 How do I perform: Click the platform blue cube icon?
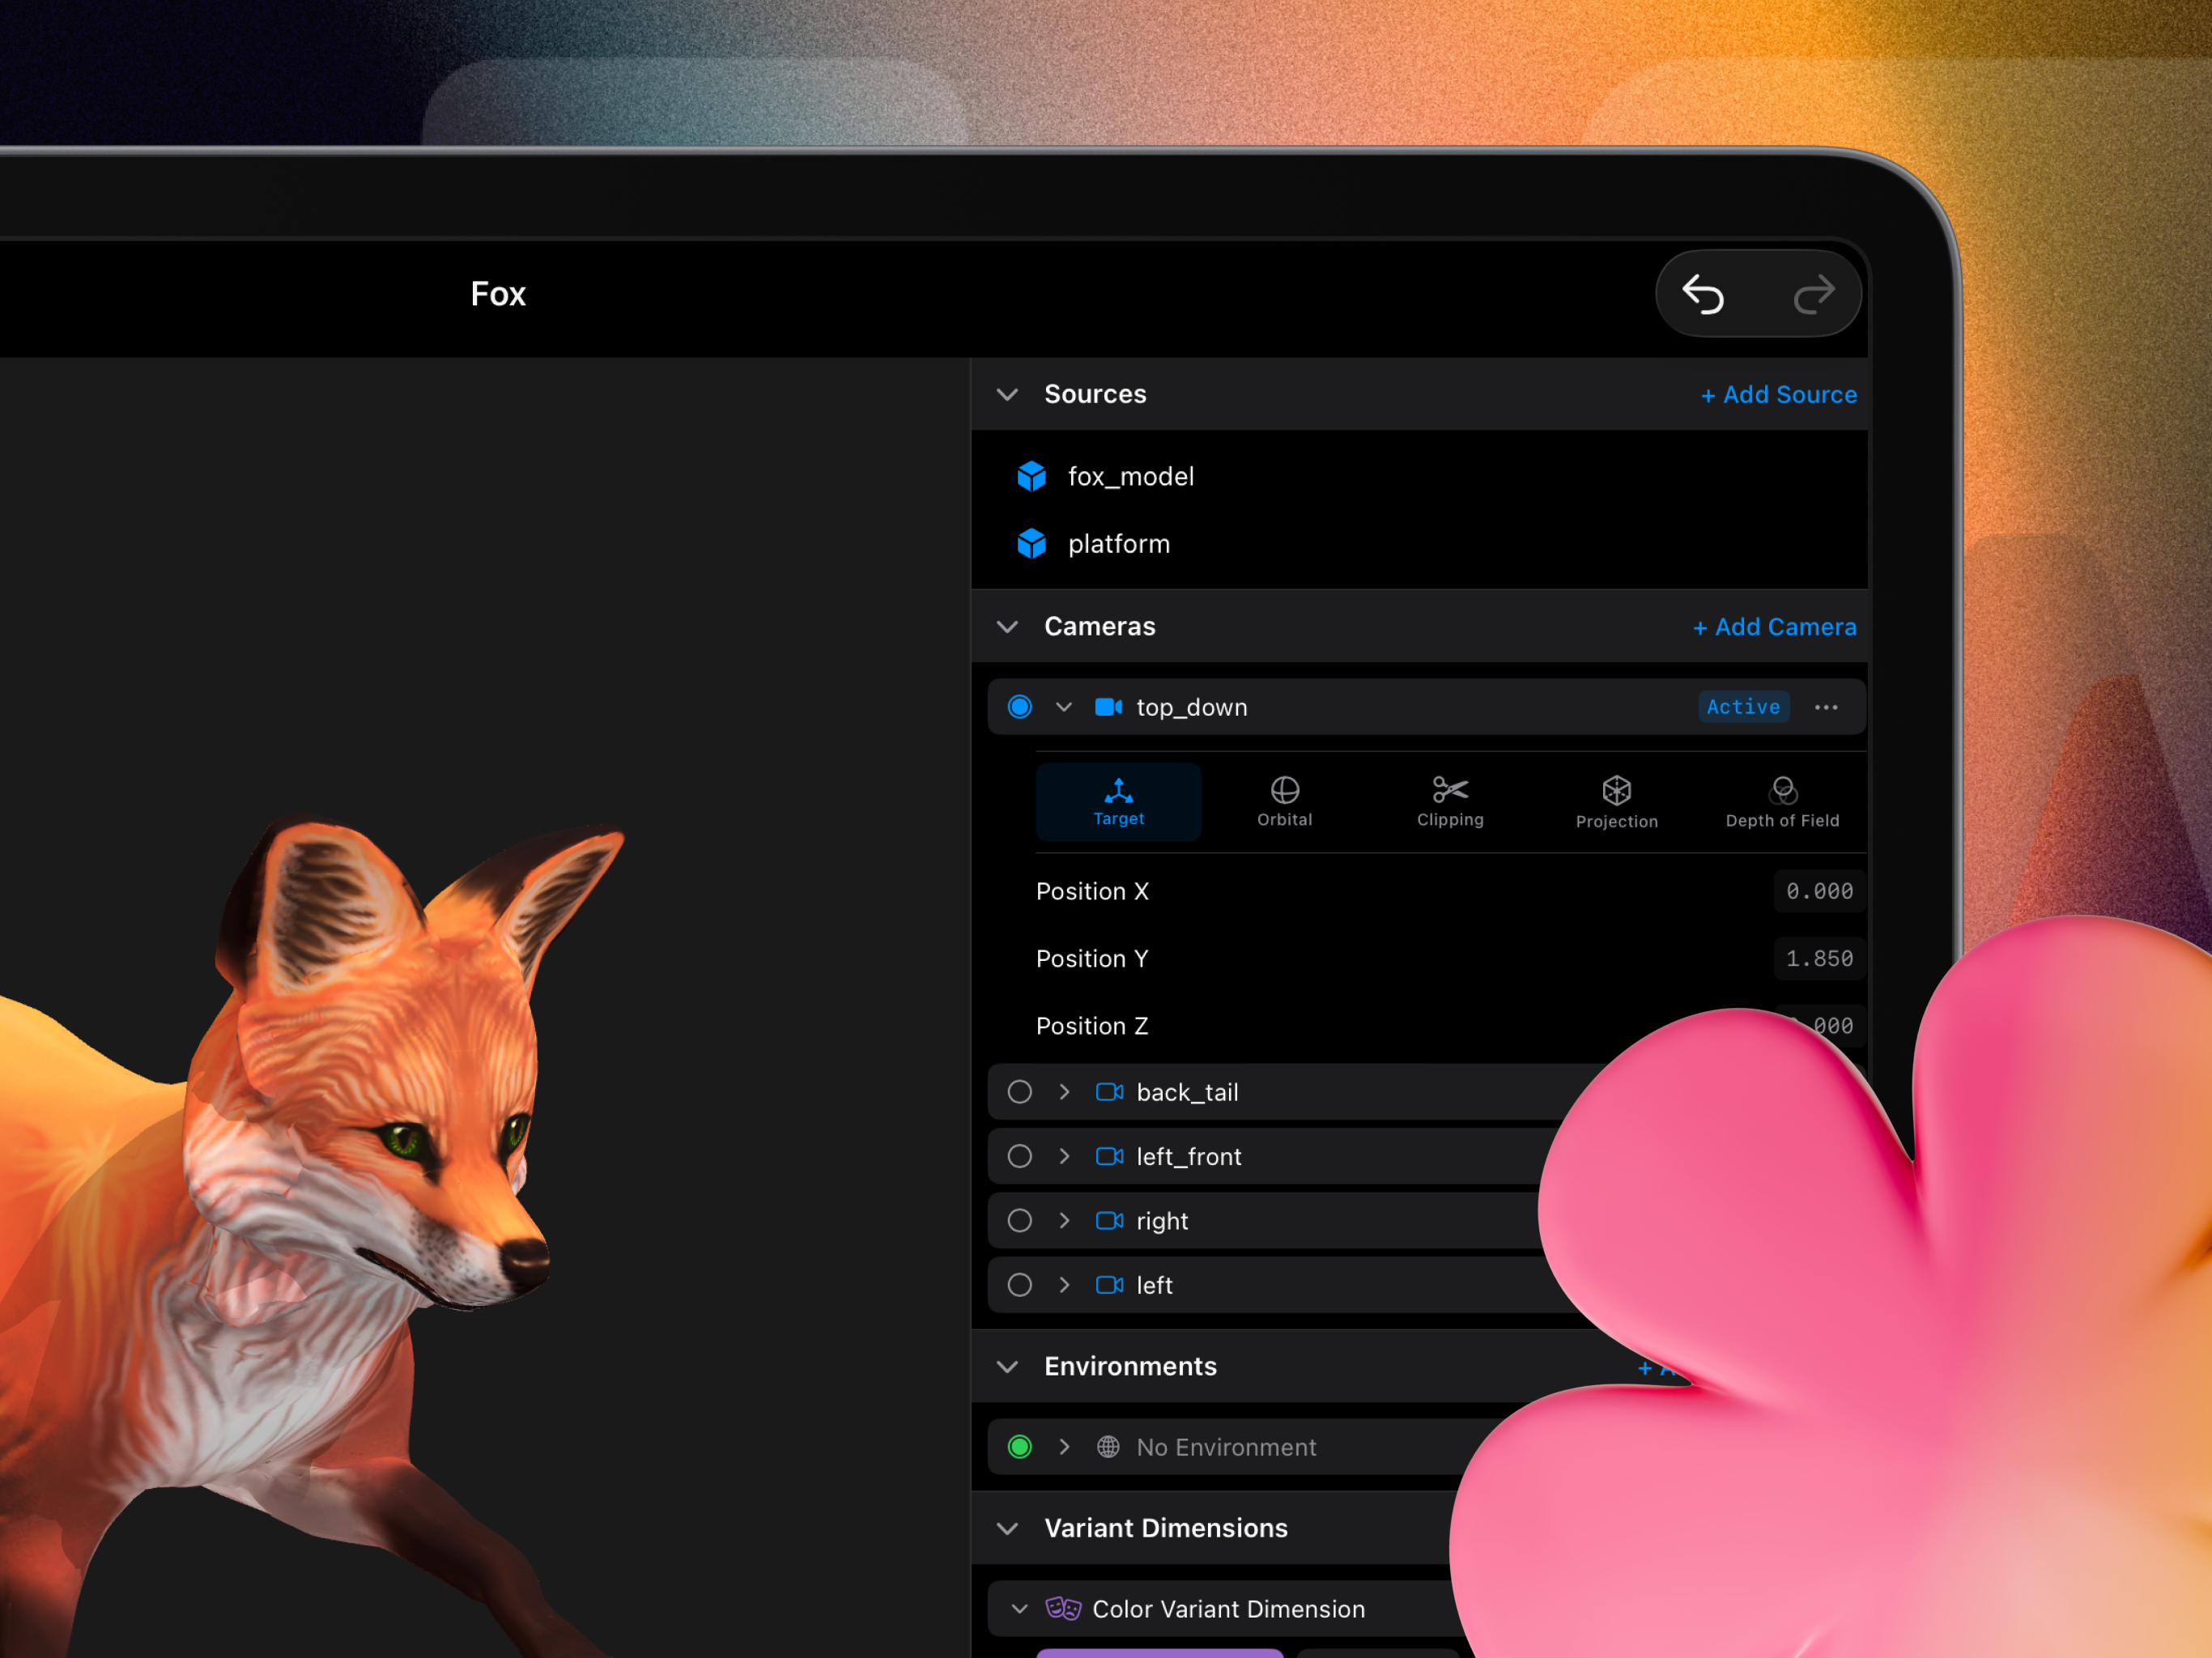click(1031, 543)
